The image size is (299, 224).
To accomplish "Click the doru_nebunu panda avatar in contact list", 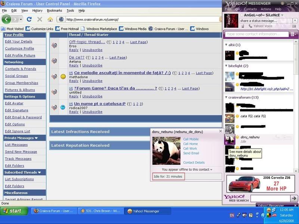I will (x=230, y=139).
